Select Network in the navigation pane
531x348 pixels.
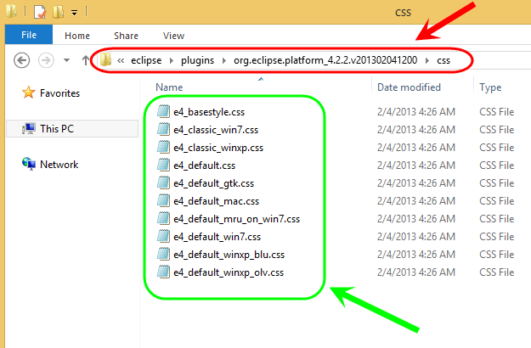[x=59, y=165]
